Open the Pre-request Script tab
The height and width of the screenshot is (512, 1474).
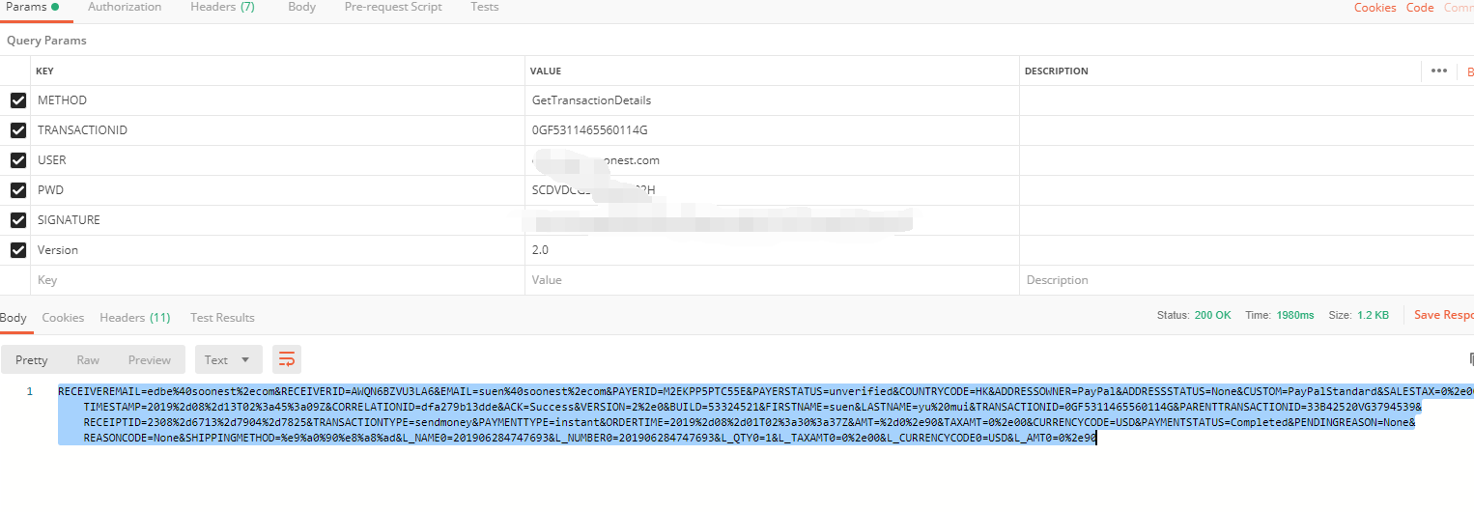point(393,7)
